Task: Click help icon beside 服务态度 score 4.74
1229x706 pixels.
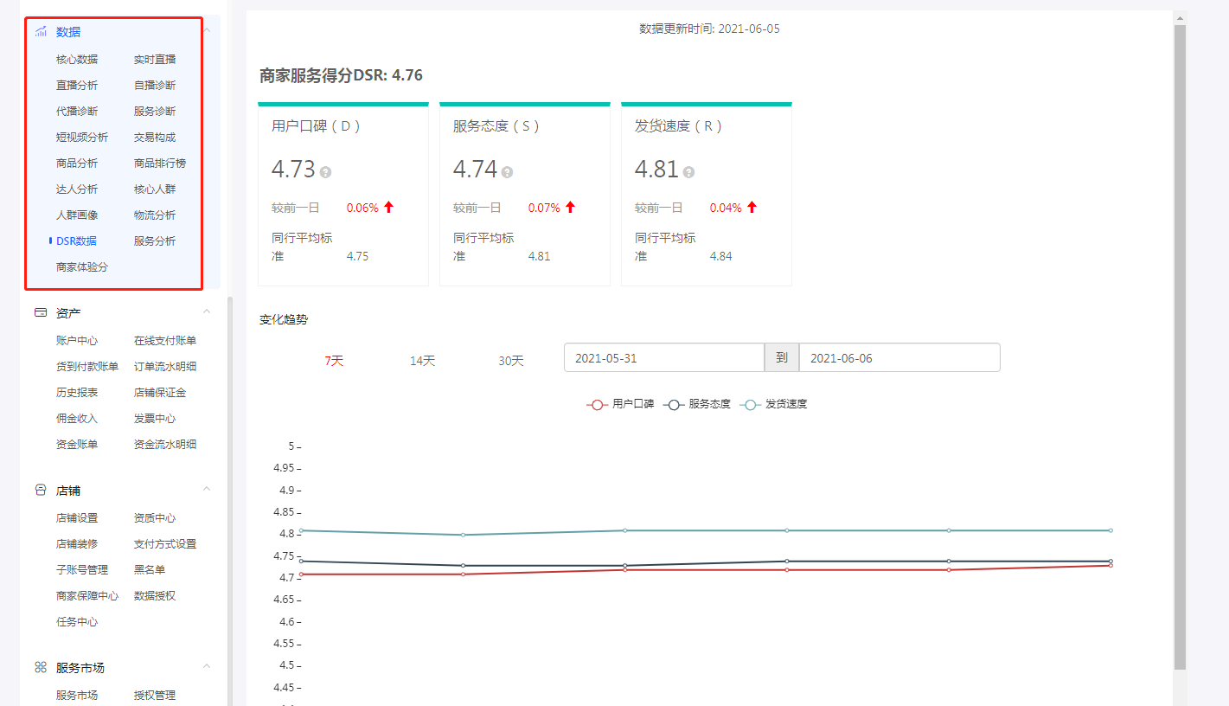Action: 507,172
